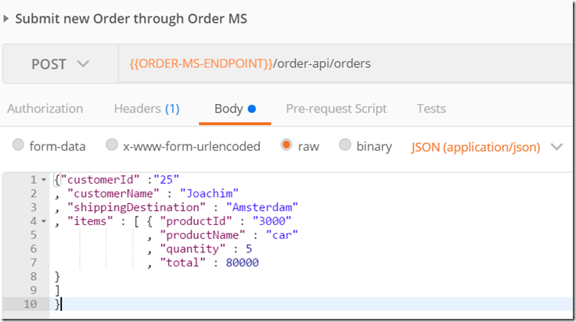
Task: Collapse the JSON block at line 1
Action: (43, 180)
